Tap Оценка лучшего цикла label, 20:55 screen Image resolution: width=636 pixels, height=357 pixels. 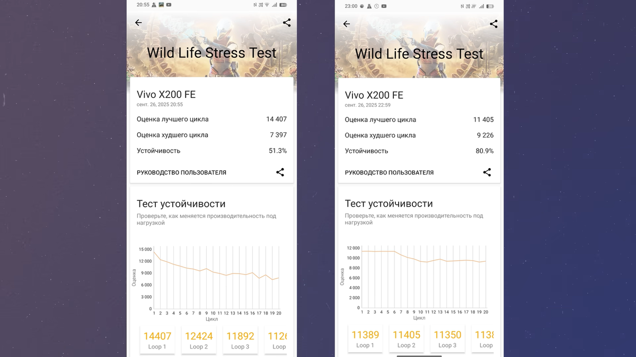(x=172, y=119)
